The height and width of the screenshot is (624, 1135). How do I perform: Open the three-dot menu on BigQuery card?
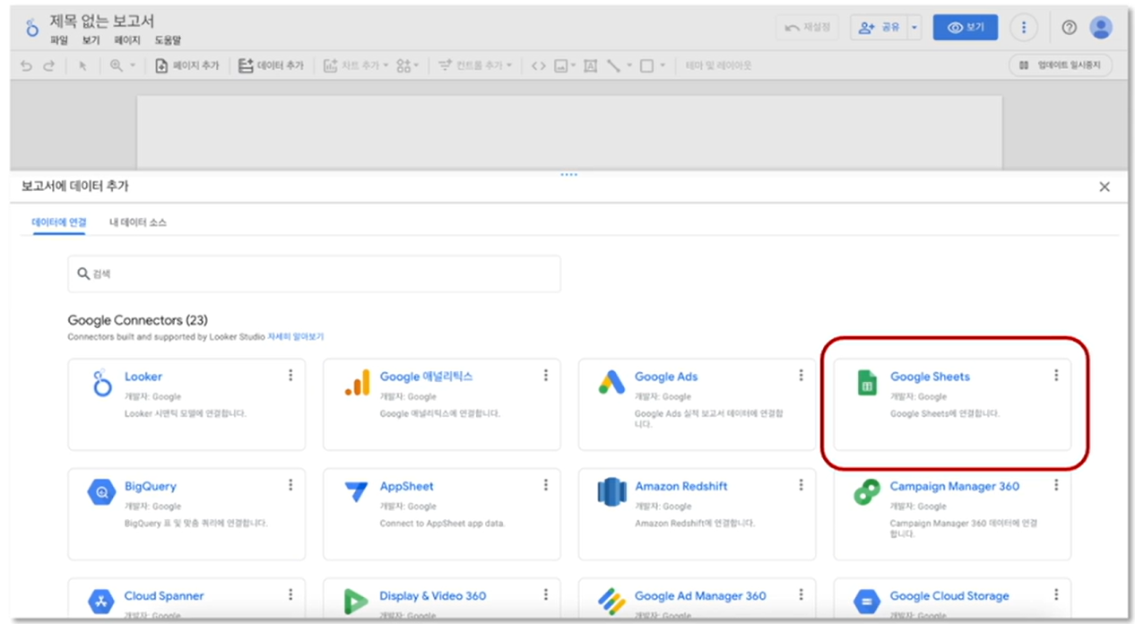(290, 485)
